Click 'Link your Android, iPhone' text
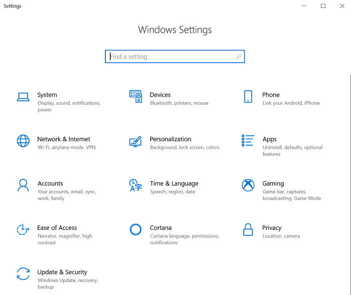 pyautogui.click(x=291, y=103)
